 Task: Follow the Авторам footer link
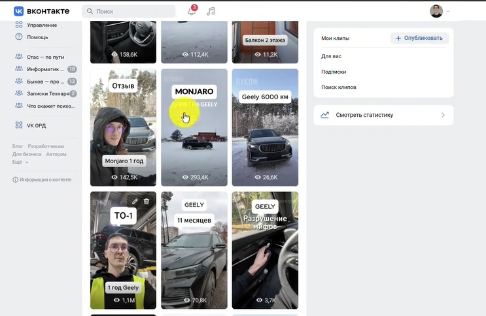click(x=56, y=154)
